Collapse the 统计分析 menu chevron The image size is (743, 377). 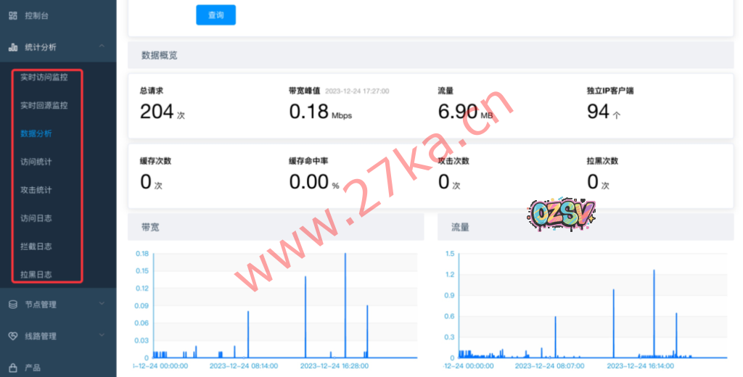pos(102,47)
